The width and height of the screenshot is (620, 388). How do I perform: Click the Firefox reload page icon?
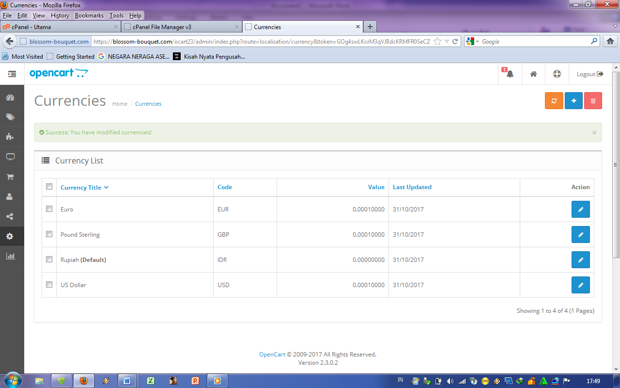455,42
